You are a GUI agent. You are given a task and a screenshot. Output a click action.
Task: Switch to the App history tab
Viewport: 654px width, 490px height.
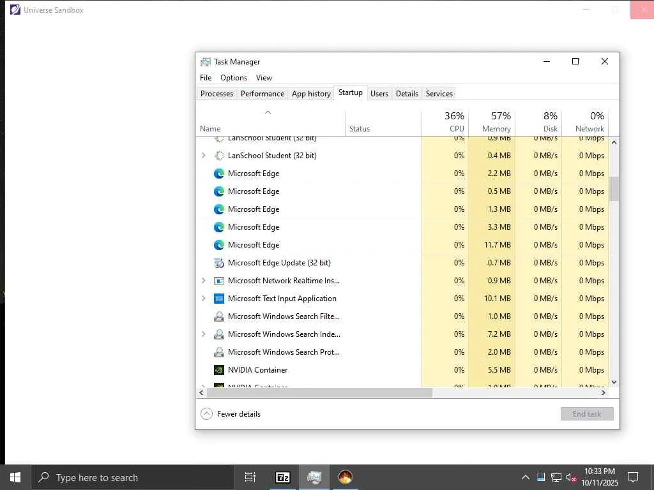tap(311, 94)
